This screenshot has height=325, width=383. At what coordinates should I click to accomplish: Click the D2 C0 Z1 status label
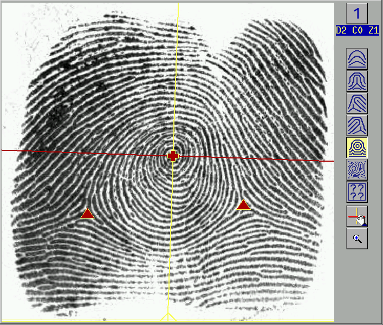(x=358, y=30)
